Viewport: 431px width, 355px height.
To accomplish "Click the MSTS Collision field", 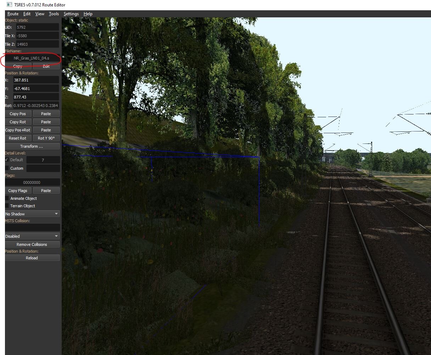I will click(x=32, y=227).
